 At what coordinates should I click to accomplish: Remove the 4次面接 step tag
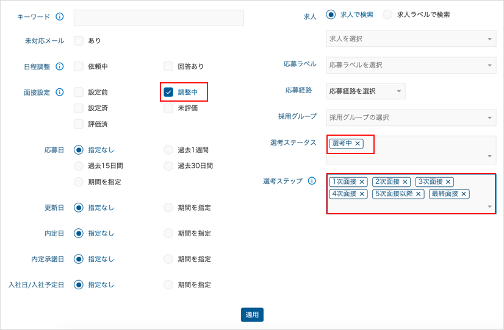pos(362,194)
